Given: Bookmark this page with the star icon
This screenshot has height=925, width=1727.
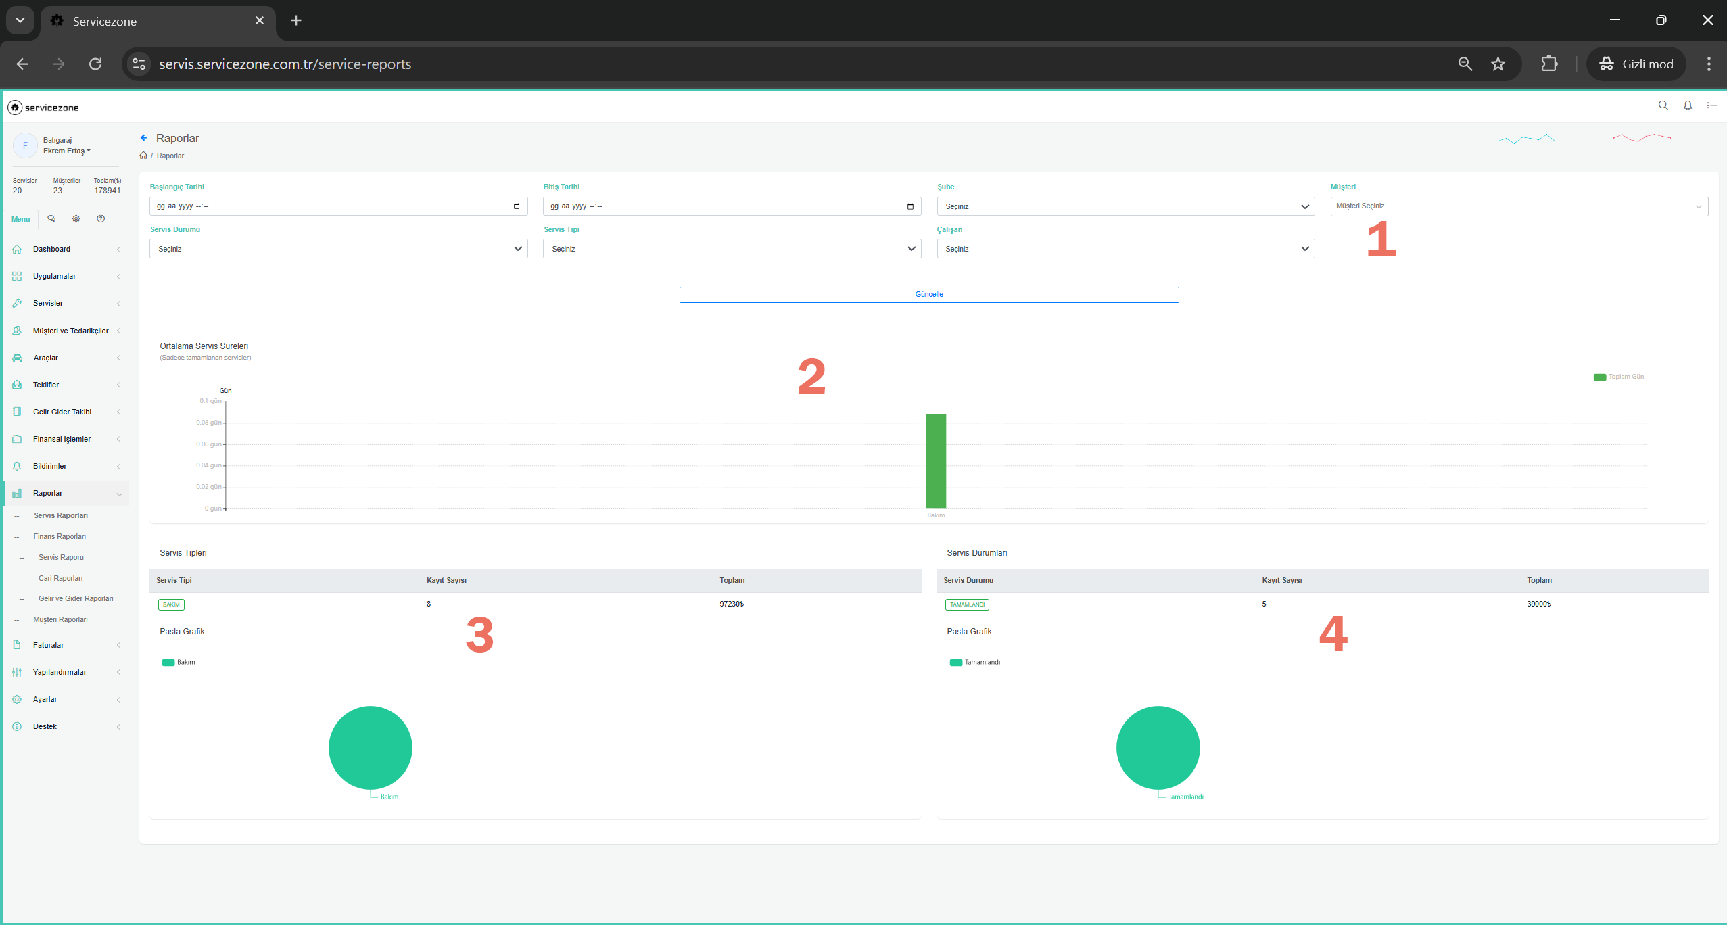Looking at the screenshot, I should click(x=1498, y=64).
